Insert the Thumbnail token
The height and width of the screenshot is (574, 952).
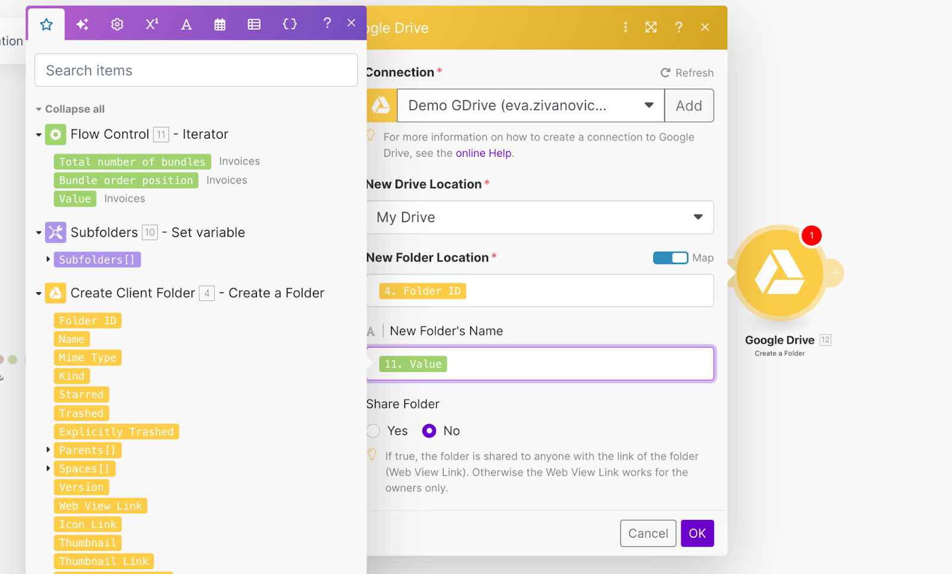coord(87,543)
